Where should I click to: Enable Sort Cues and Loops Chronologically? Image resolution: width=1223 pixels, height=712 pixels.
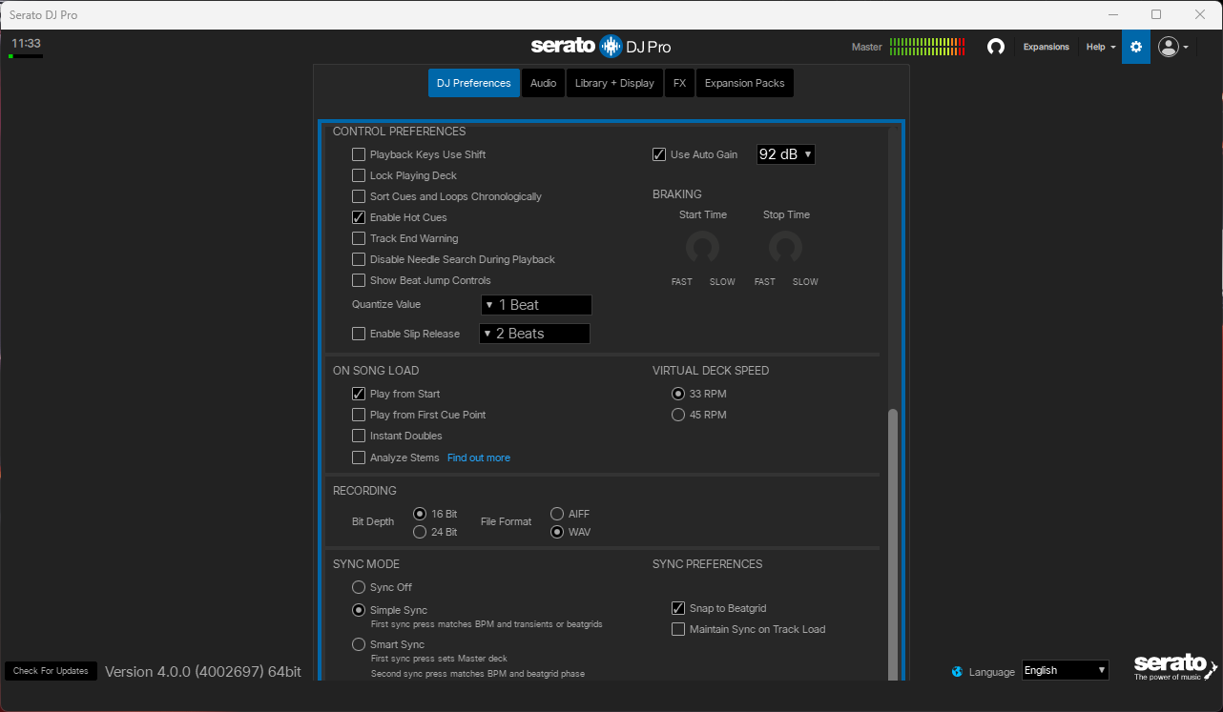[x=359, y=196]
